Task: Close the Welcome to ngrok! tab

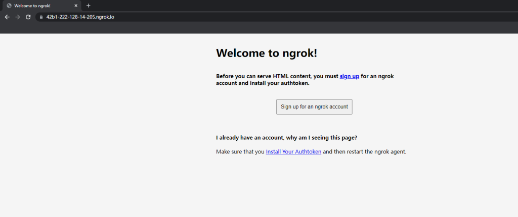Action: (x=76, y=6)
